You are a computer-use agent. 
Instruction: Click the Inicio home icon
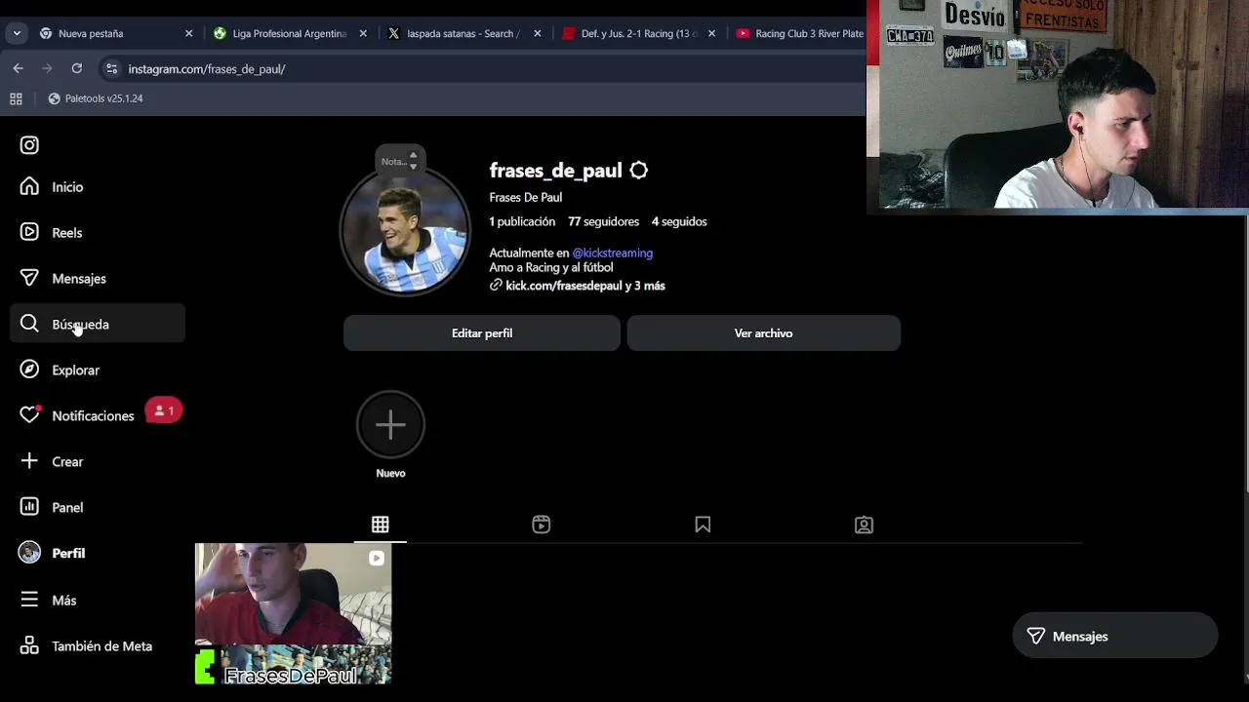(29, 186)
